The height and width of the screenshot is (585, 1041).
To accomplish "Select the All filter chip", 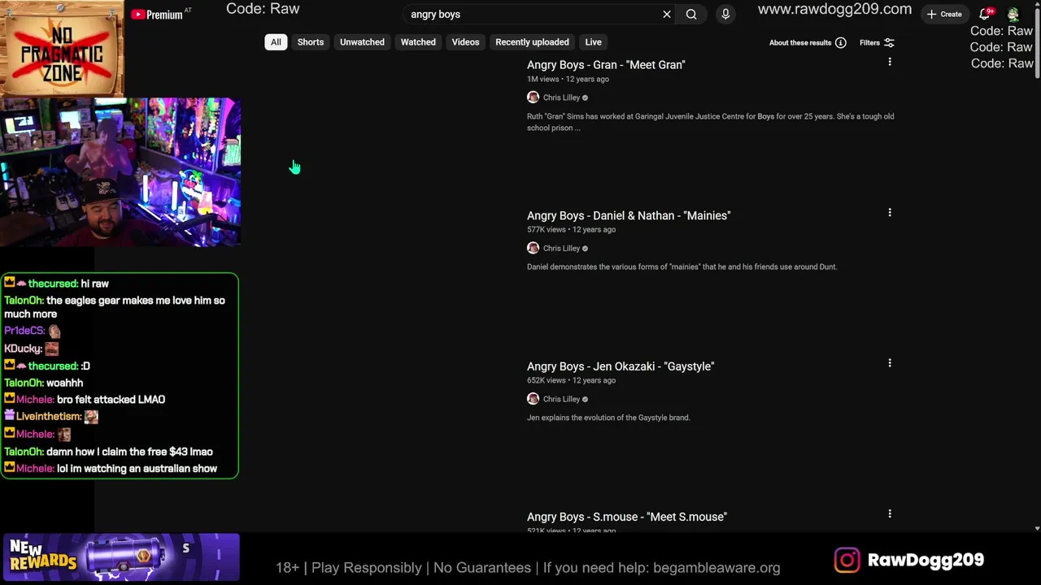I will (276, 42).
